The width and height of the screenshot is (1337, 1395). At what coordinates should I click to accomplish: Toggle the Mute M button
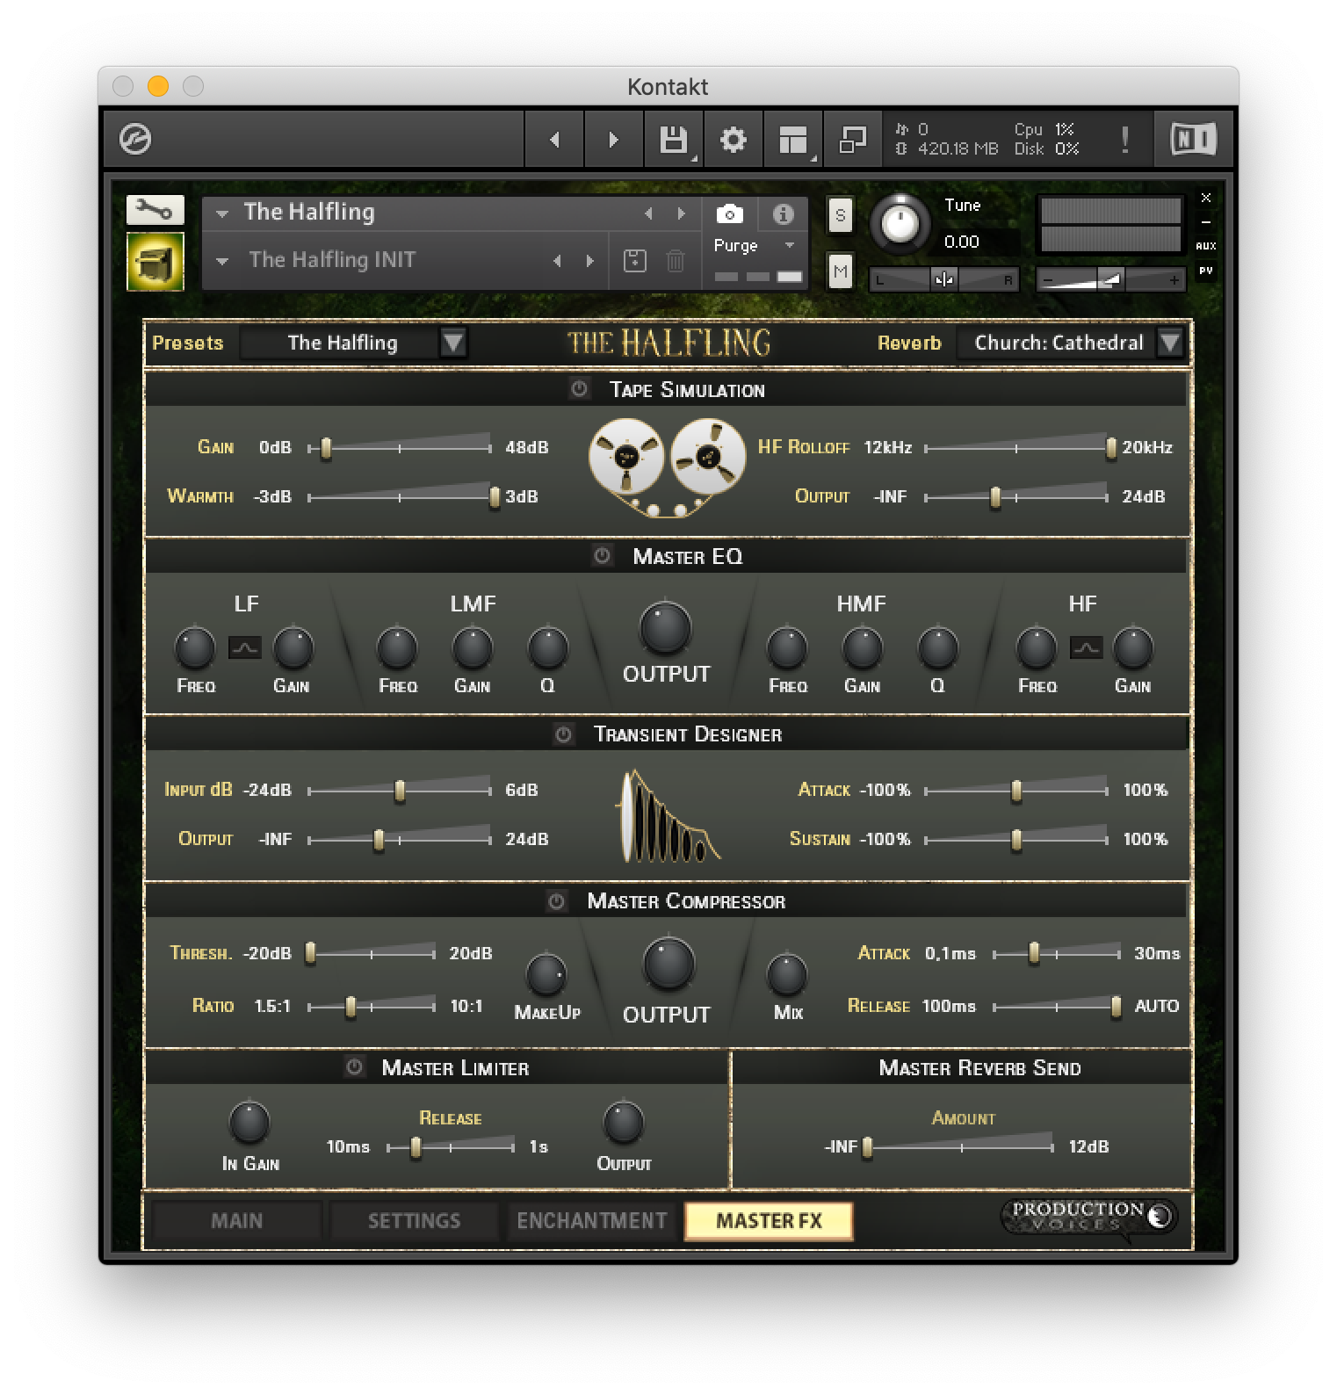(841, 271)
